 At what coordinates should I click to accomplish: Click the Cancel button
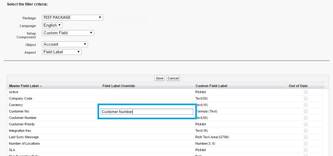173,78
